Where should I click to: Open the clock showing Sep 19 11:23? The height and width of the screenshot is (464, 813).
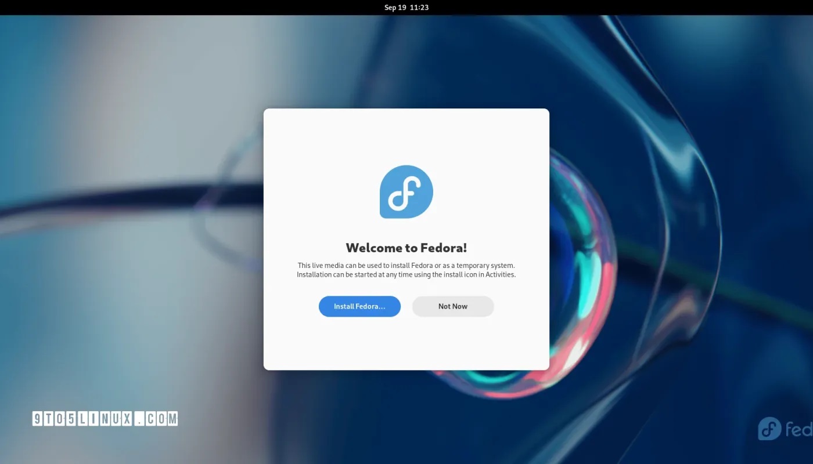(x=406, y=8)
